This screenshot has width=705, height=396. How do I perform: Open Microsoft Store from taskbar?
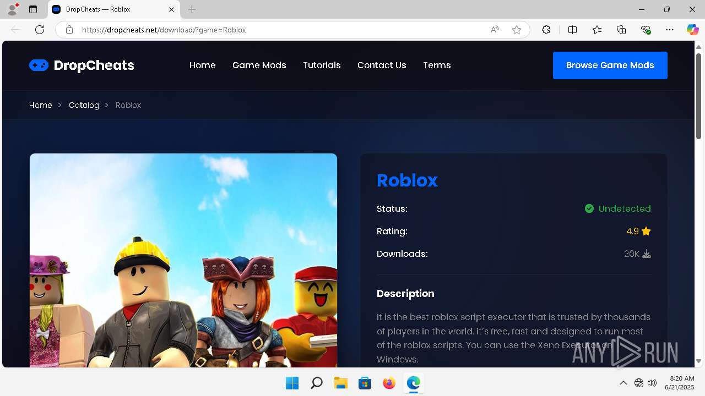click(365, 383)
